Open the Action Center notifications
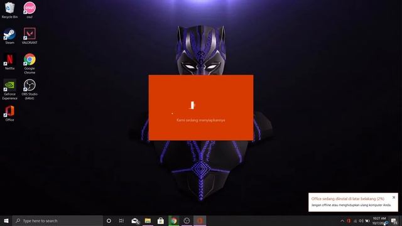 [394, 220]
